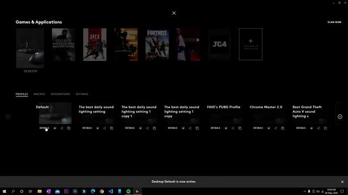Select the Default profile card
The width and height of the screenshot is (348, 195).
55,113
